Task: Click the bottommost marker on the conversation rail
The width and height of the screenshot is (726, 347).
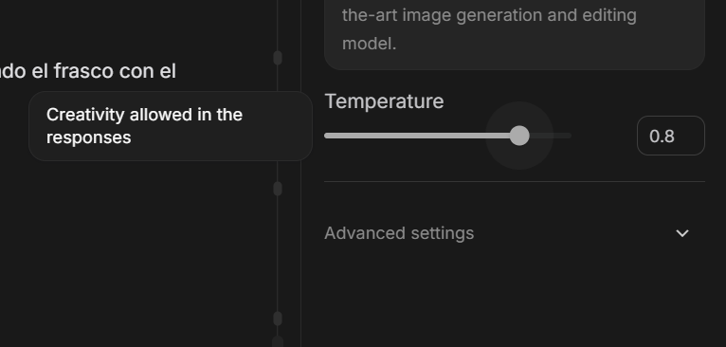Action: (x=278, y=342)
